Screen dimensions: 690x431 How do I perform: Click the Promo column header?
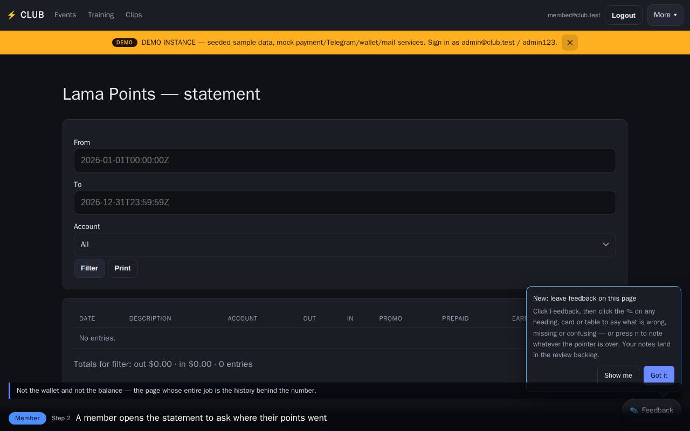pyautogui.click(x=391, y=318)
